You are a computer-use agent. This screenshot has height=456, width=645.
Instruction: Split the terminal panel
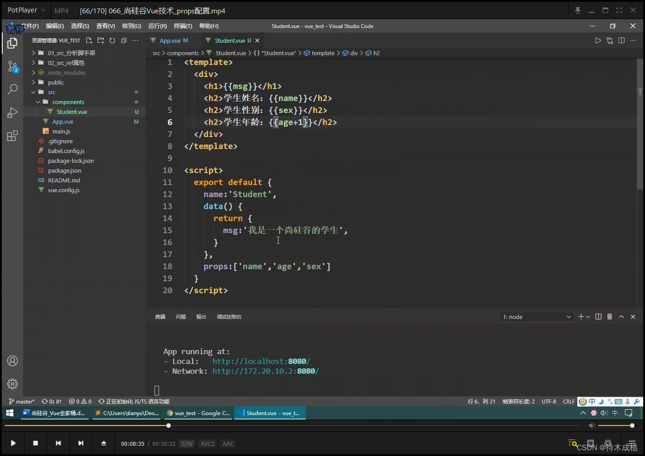coord(598,317)
